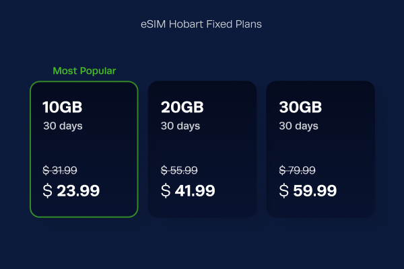Click the green Most Popular label
Viewport: 404px width, 269px height.
coord(84,71)
